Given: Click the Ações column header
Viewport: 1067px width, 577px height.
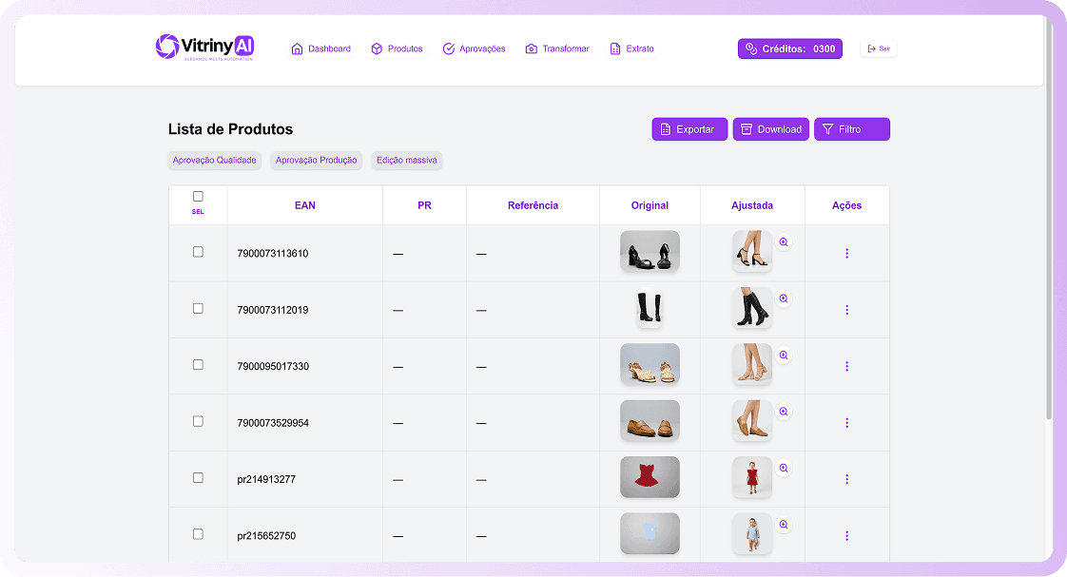Looking at the screenshot, I should (846, 205).
